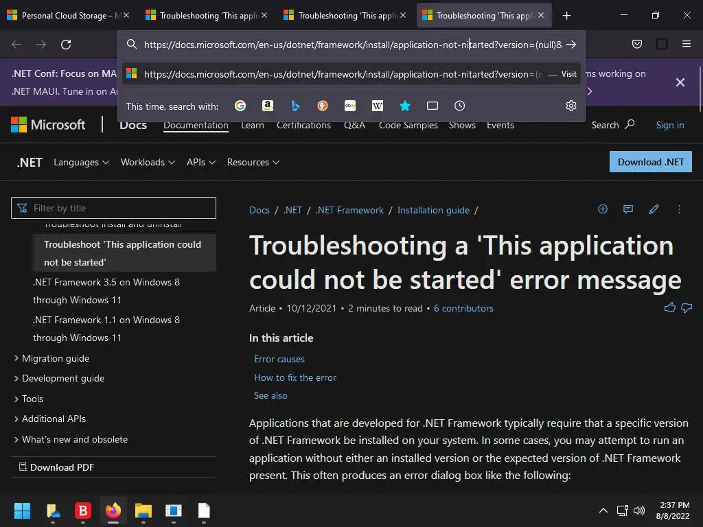Open the 6 contributors link
The width and height of the screenshot is (703, 527).
click(x=463, y=308)
